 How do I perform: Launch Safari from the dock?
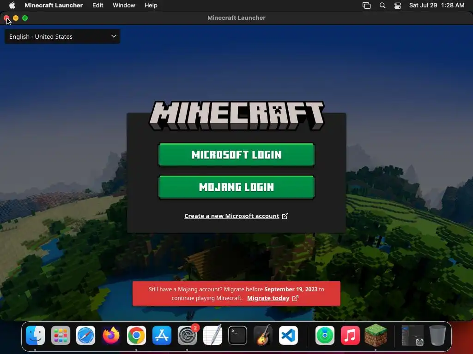point(85,335)
